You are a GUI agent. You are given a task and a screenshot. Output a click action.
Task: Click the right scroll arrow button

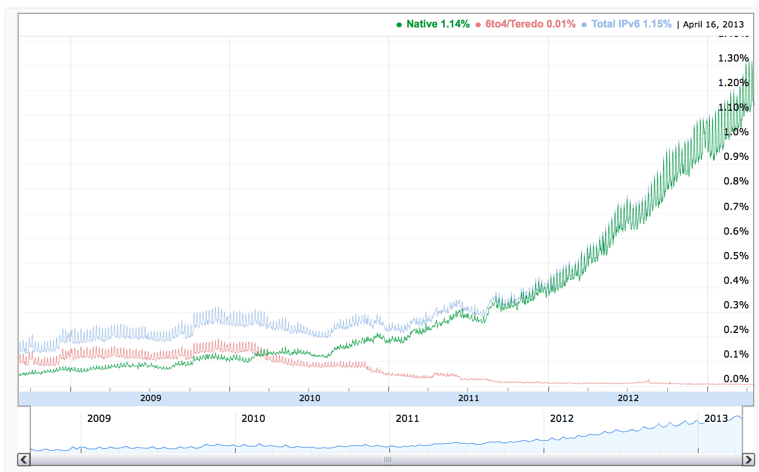(x=748, y=459)
